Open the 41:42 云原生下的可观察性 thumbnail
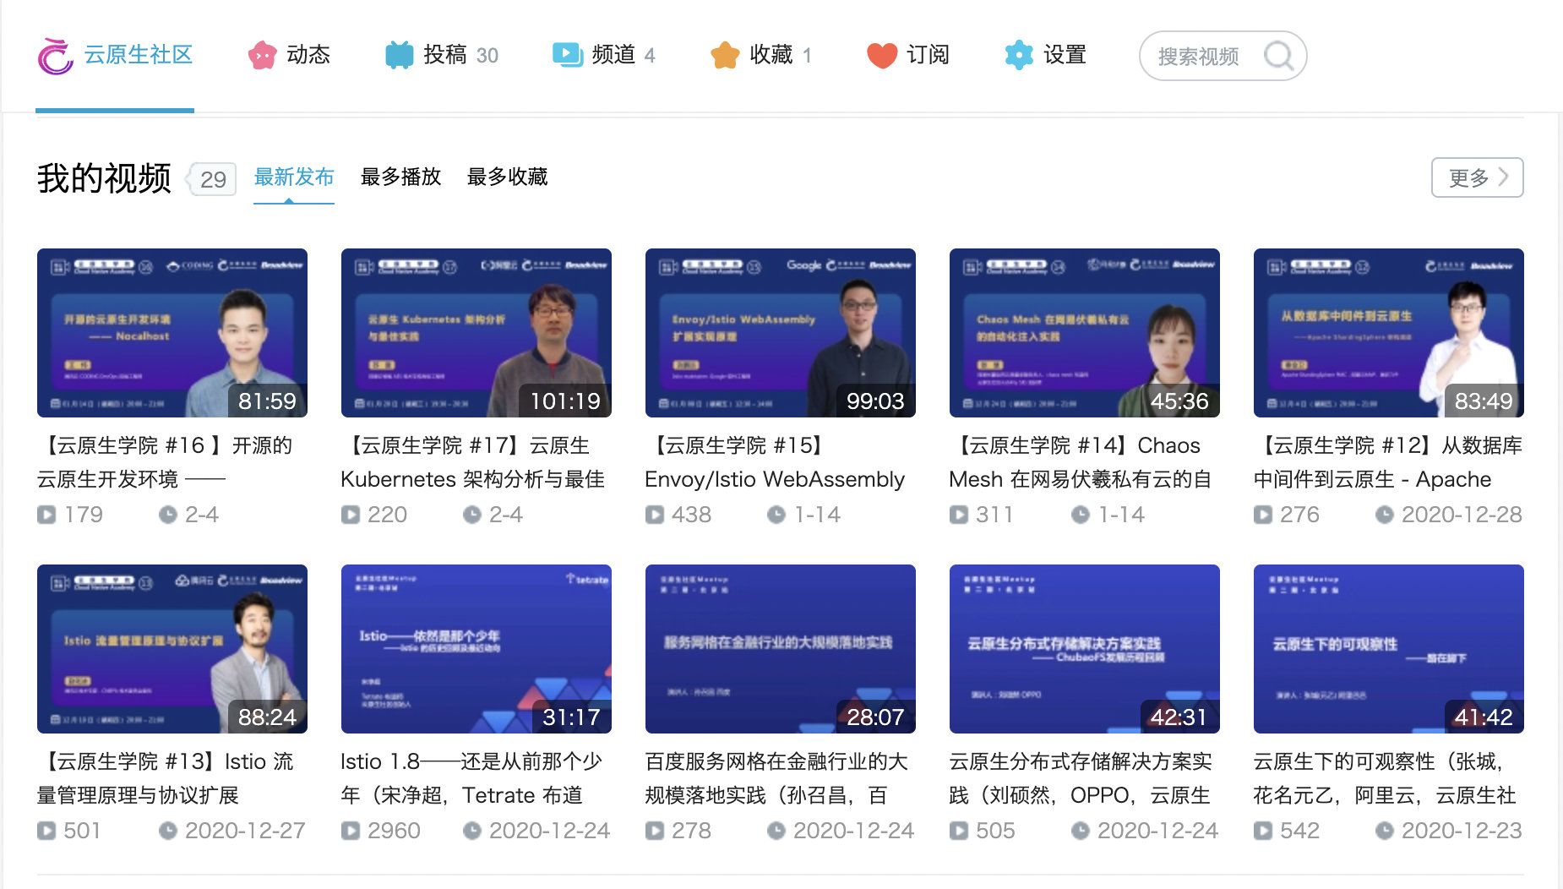 pyautogui.click(x=1388, y=649)
